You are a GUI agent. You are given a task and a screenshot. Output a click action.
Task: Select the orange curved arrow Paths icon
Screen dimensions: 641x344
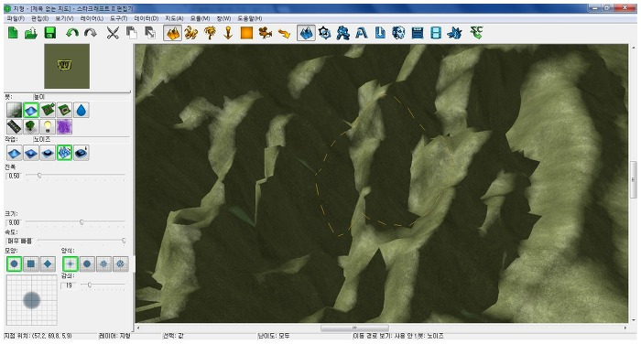(x=284, y=33)
